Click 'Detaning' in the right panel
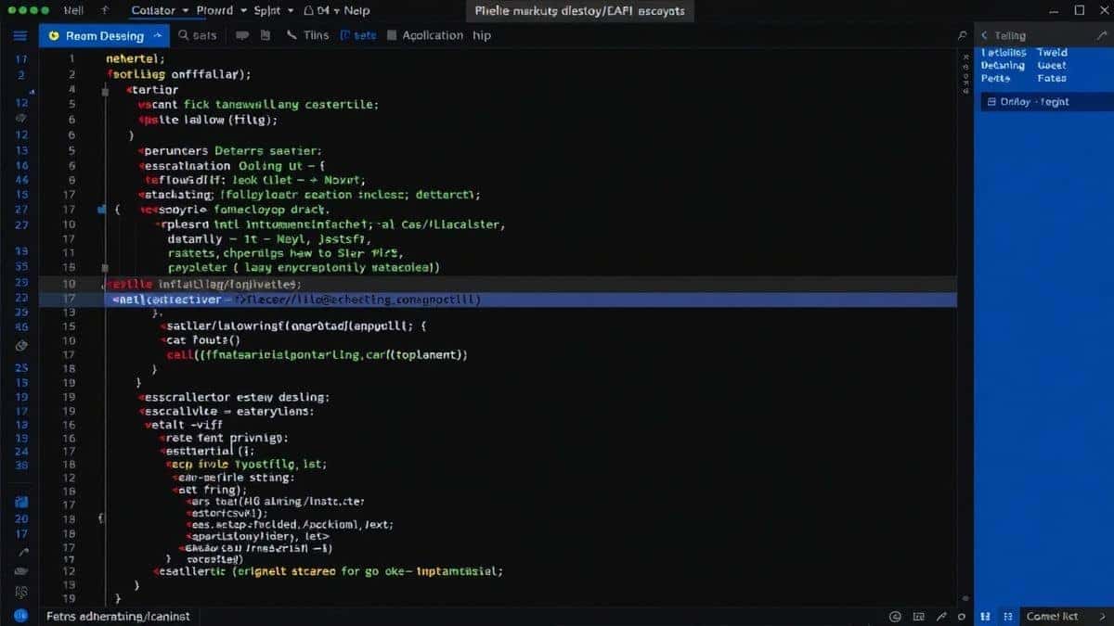This screenshot has width=1114, height=626. [1003, 66]
